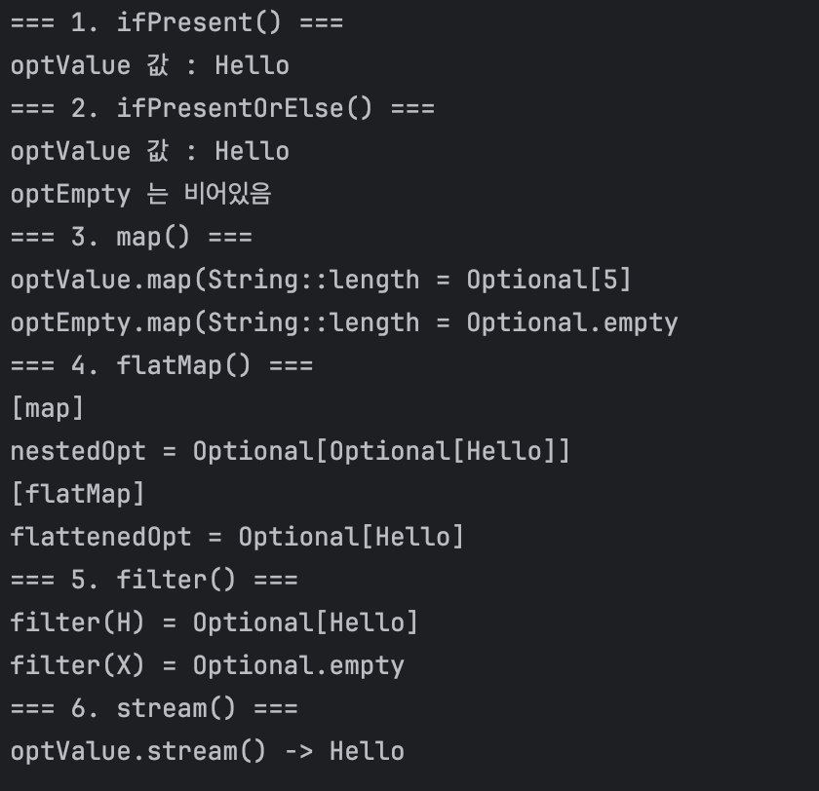The width and height of the screenshot is (819, 791).
Task: Click the "[map]" label line
Action: point(48,408)
